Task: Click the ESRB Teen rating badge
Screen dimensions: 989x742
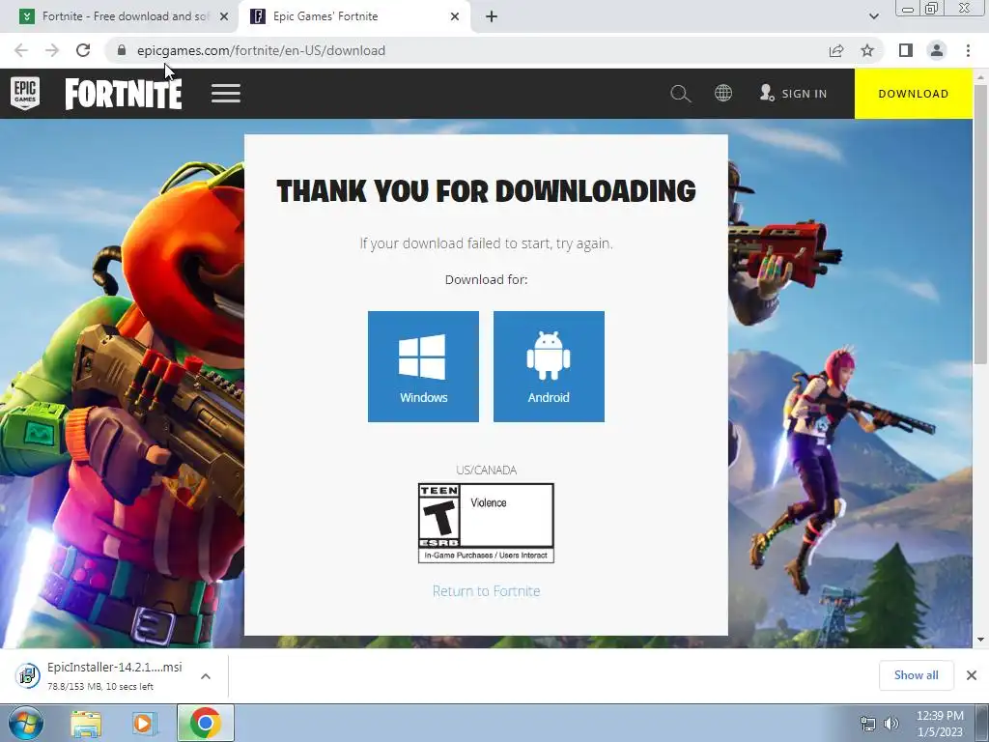Action: [487, 523]
